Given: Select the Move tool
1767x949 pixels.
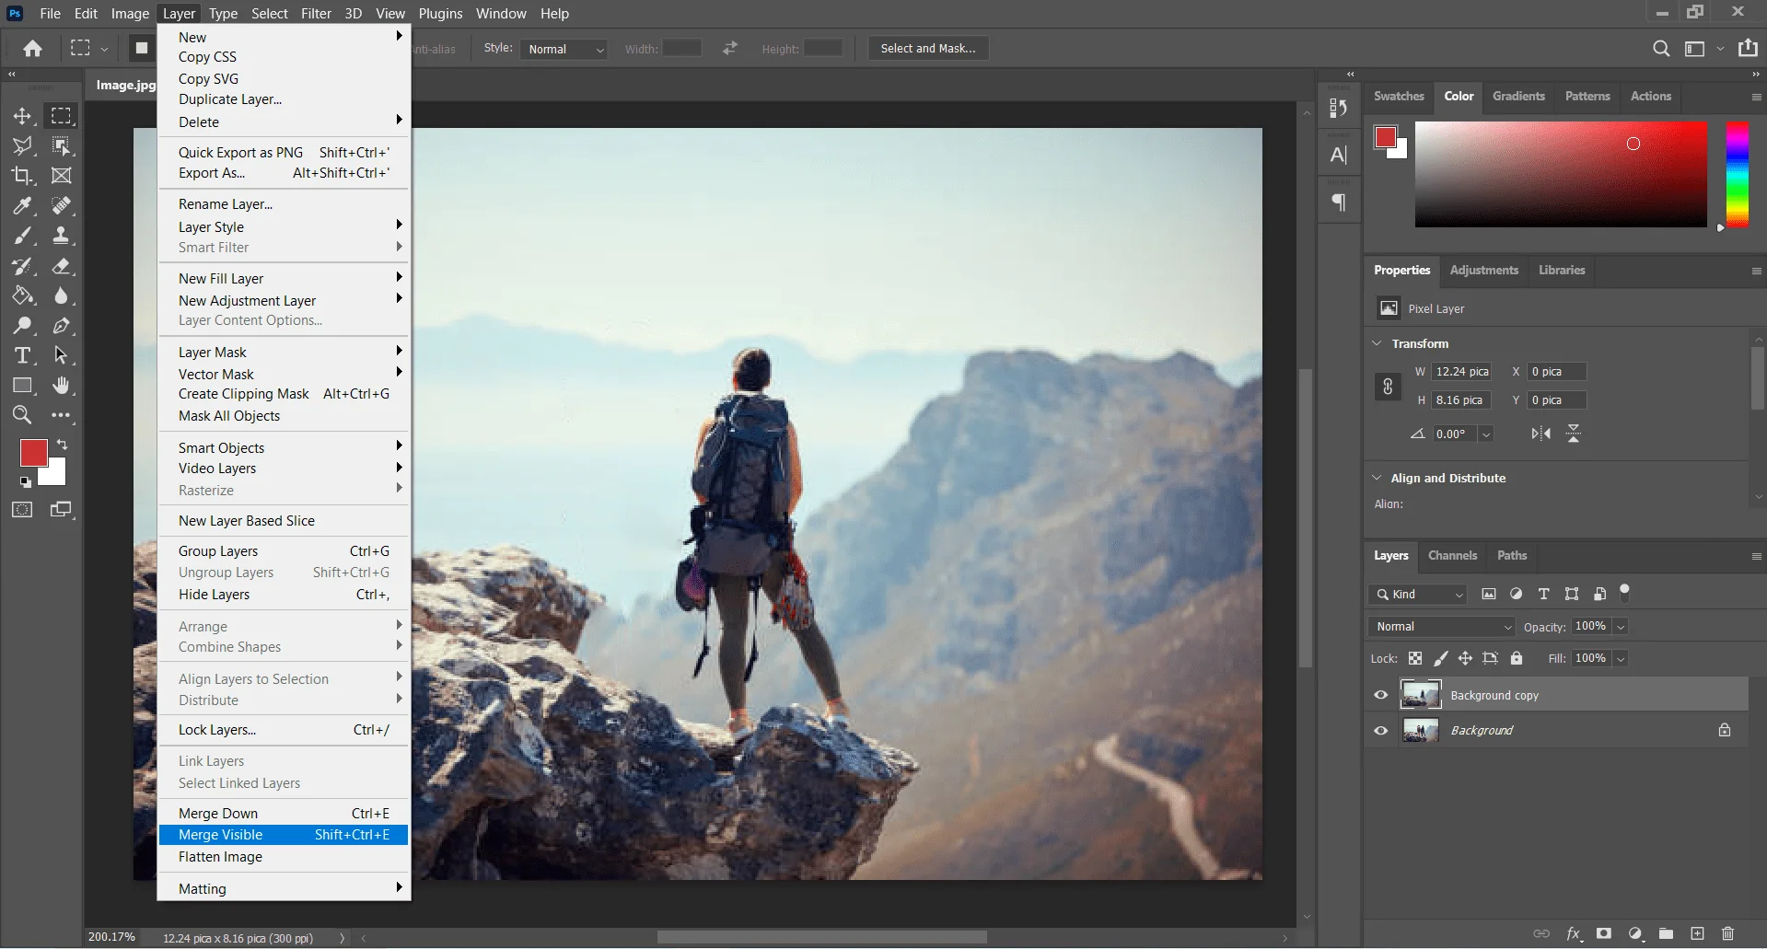Looking at the screenshot, I should (x=22, y=116).
